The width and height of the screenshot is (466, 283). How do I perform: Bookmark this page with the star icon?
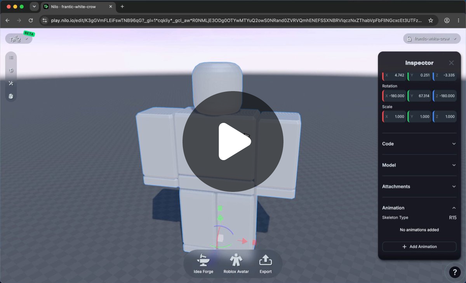click(431, 21)
